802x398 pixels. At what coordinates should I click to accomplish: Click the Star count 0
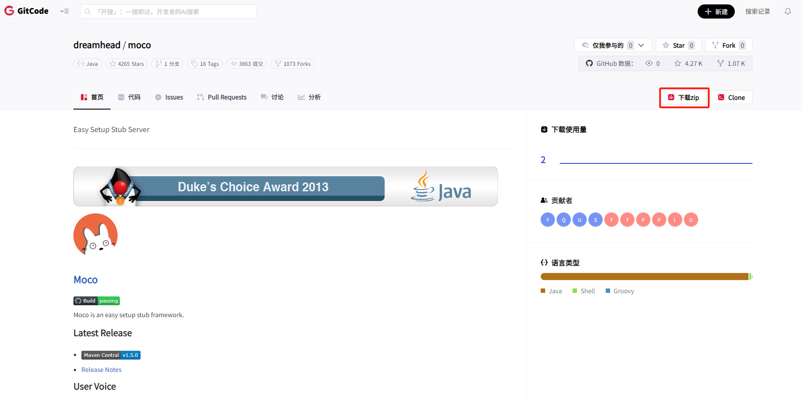(x=691, y=45)
